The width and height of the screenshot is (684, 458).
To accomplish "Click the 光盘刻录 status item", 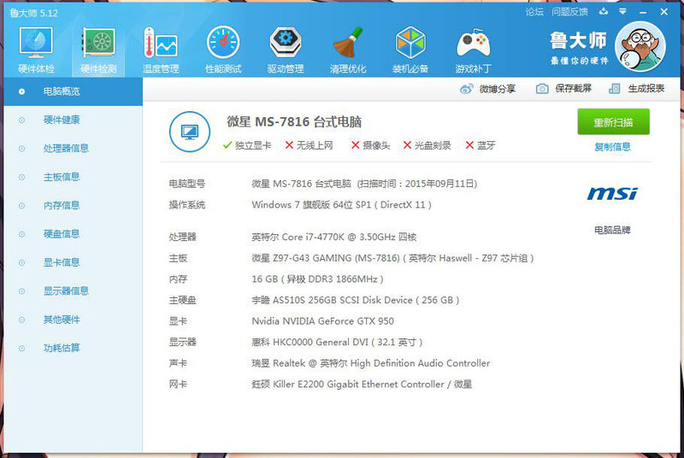I will click(427, 145).
